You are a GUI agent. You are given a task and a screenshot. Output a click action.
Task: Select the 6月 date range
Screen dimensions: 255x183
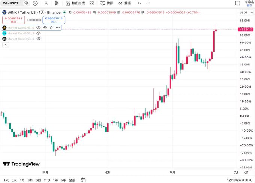(38, 180)
